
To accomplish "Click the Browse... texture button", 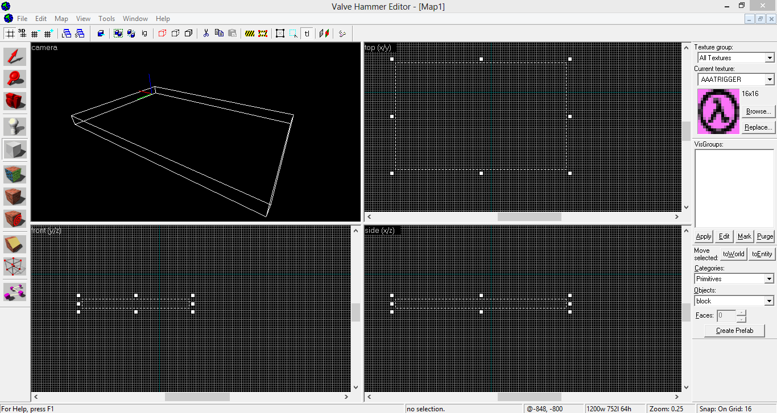I will point(759,111).
